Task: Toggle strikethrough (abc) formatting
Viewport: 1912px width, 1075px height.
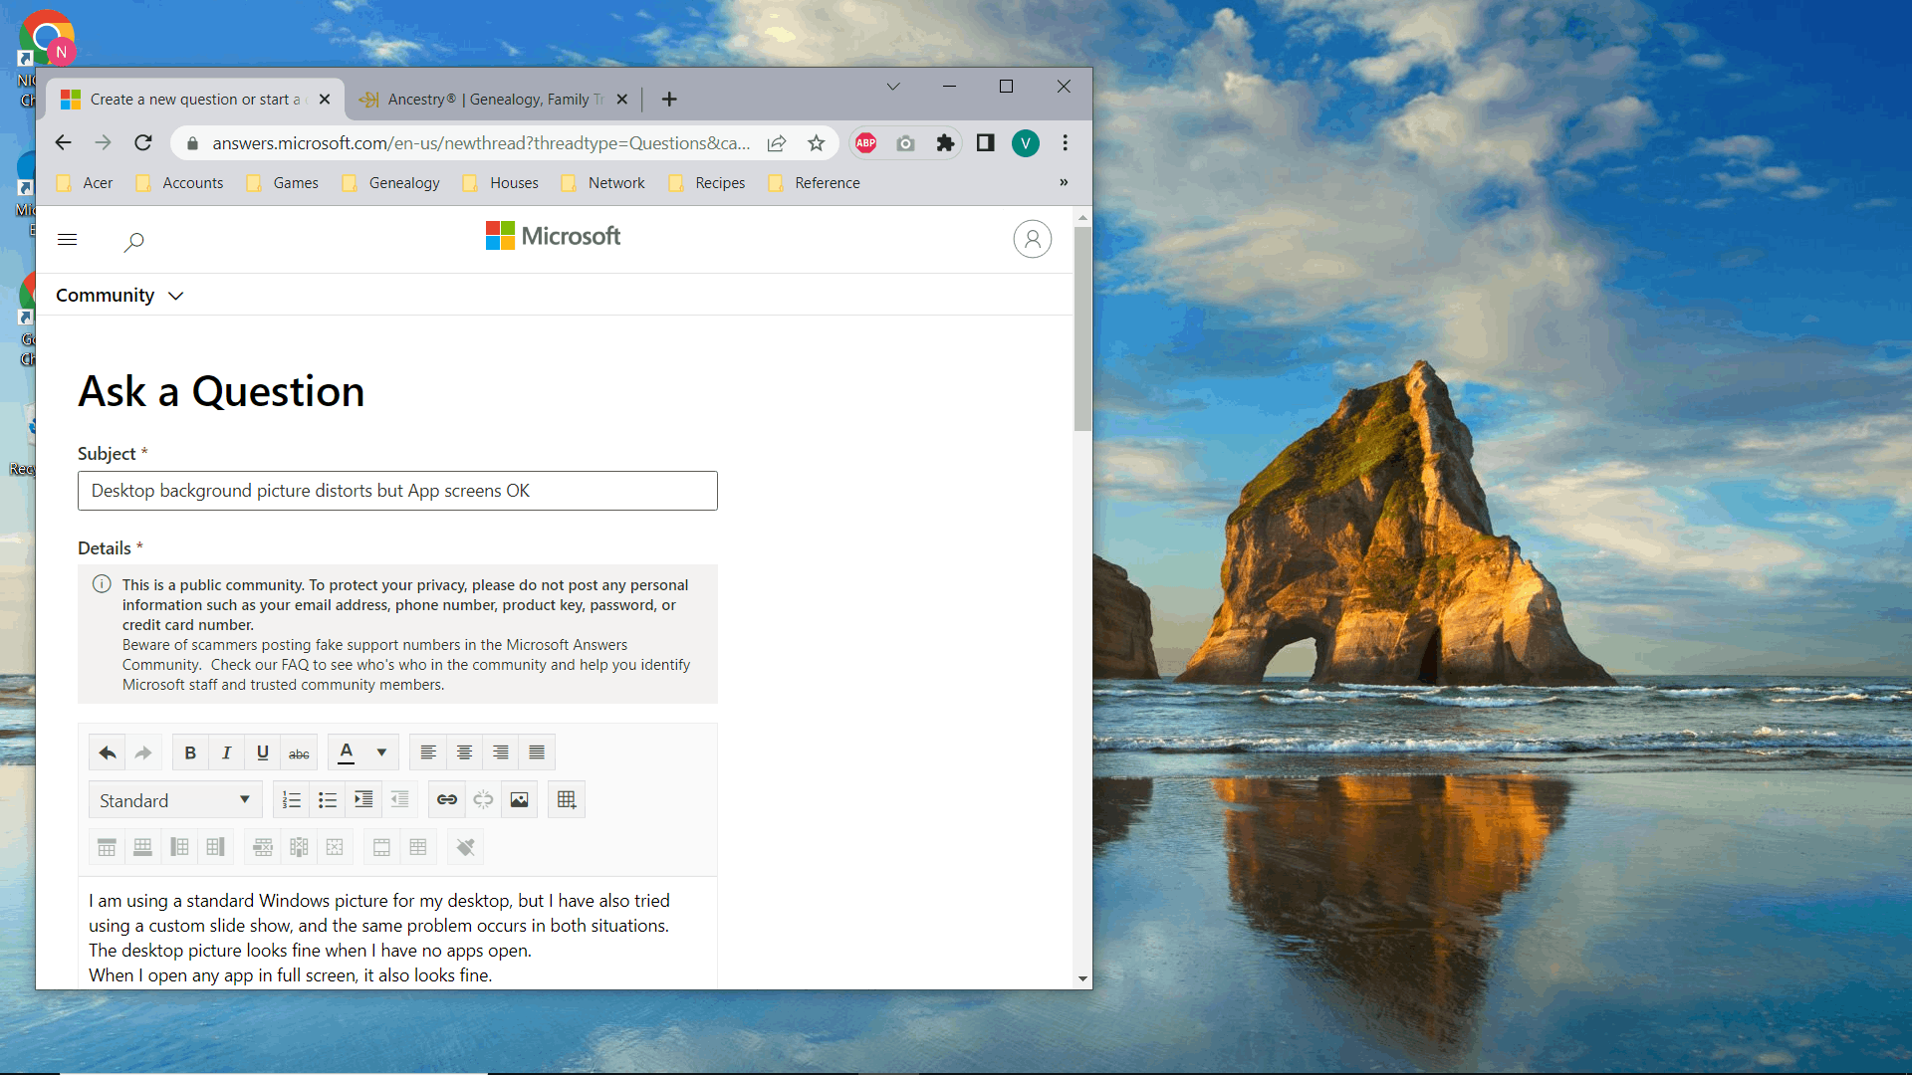Action: 299,752
